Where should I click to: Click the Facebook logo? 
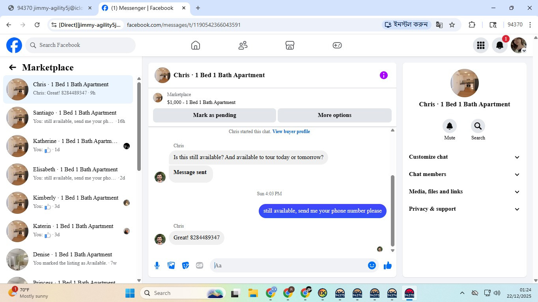pos(14,45)
